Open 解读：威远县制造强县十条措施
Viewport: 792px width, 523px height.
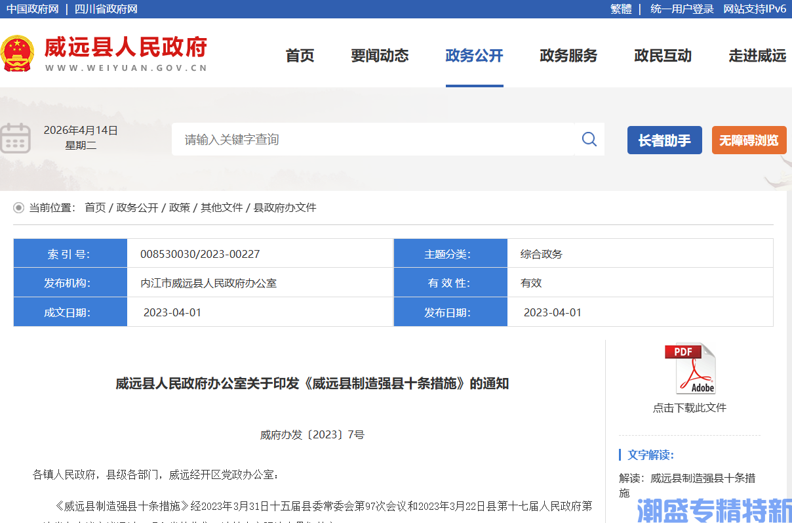coord(688,484)
